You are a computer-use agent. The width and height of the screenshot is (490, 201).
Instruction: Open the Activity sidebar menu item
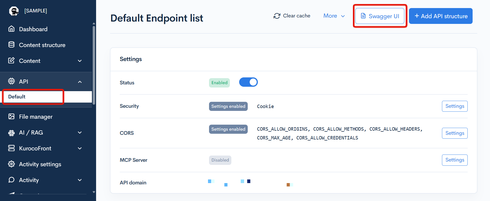point(29,180)
